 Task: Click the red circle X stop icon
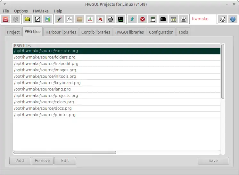143,19
